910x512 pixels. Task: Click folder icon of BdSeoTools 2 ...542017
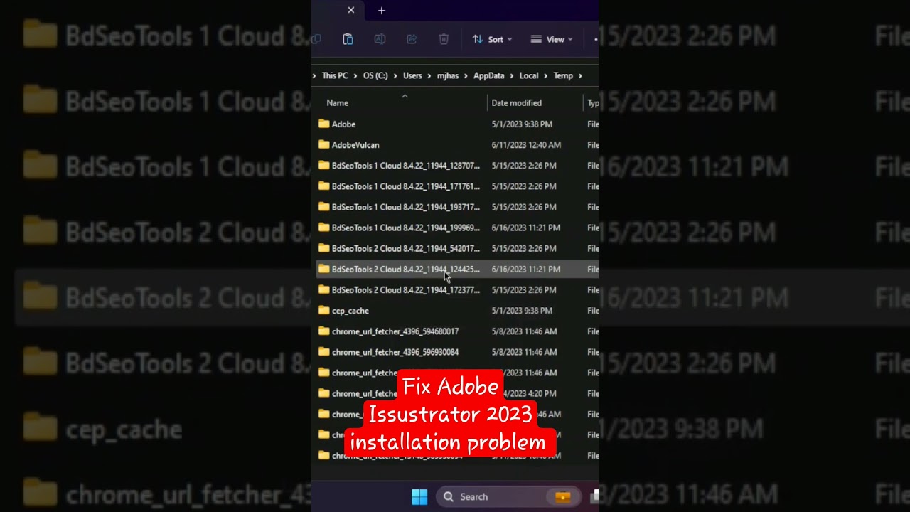tap(324, 248)
